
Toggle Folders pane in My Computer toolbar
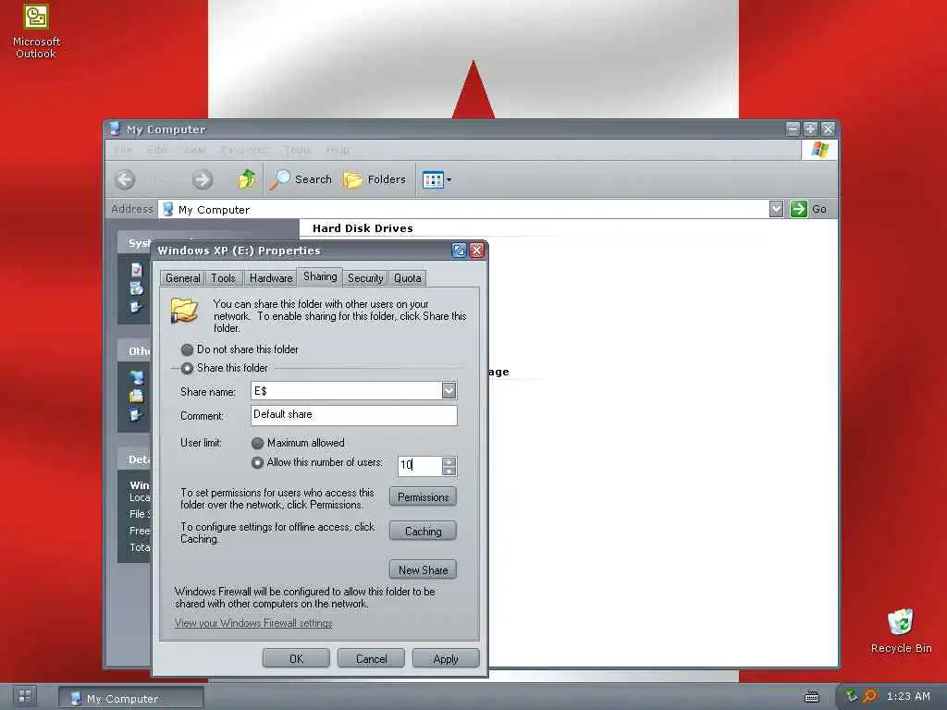coord(375,179)
